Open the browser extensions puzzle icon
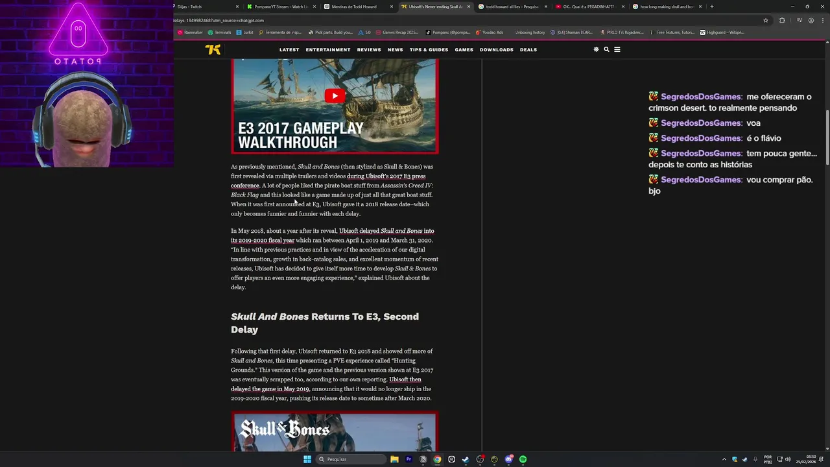Image resolution: width=830 pixels, height=467 pixels. [x=782, y=20]
